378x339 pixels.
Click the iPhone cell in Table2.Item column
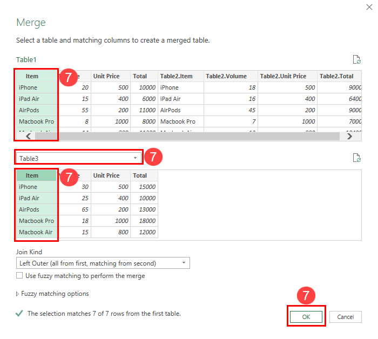coord(181,87)
